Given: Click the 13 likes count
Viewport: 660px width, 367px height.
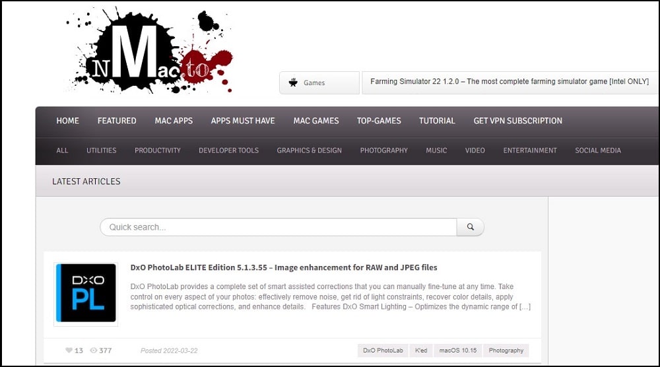Looking at the screenshot, I should tap(79, 350).
